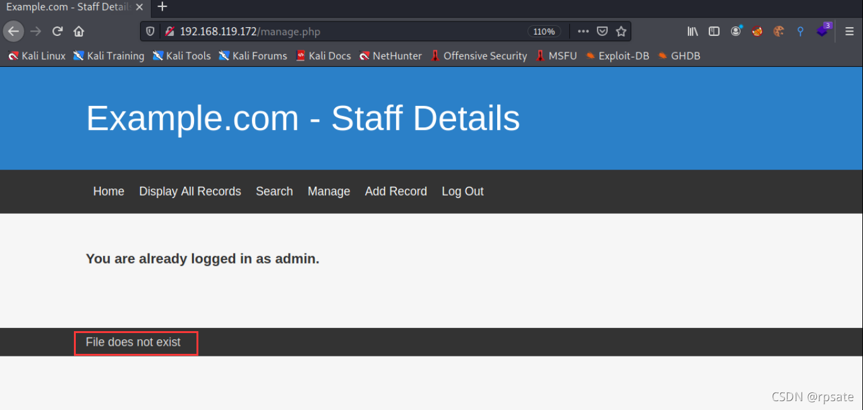Click the Example.com - Staff Details heading
863x410 pixels.
(303, 118)
